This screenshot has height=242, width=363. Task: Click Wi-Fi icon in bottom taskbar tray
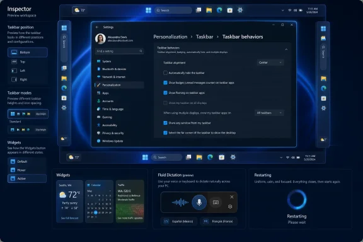point(287,158)
